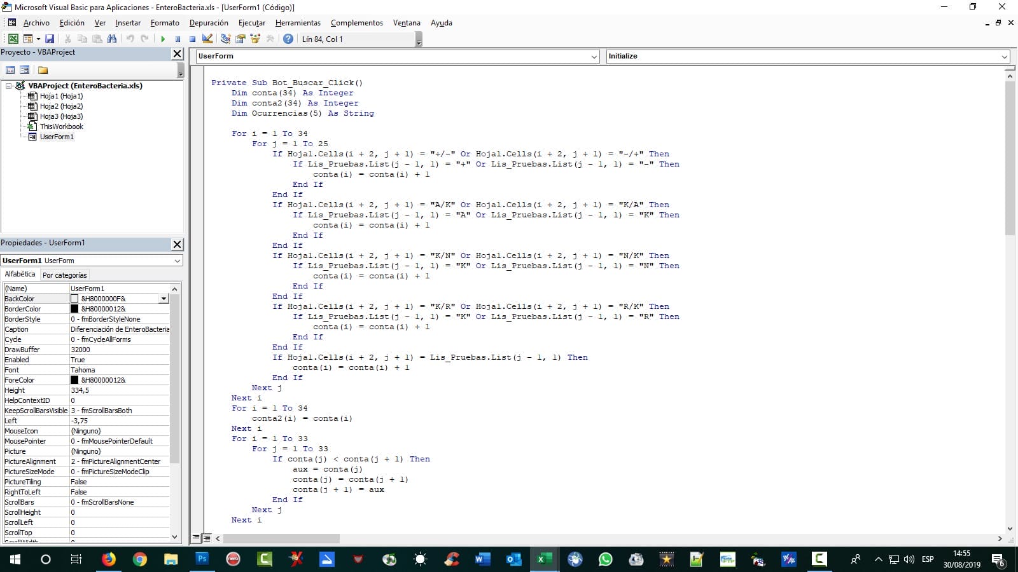This screenshot has width=1018, height=572.
Task: Stop execution using the Reset icon
Action: tap(193, 39)
